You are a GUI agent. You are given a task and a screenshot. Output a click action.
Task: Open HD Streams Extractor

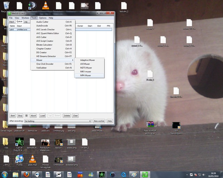tap(53, 56)
